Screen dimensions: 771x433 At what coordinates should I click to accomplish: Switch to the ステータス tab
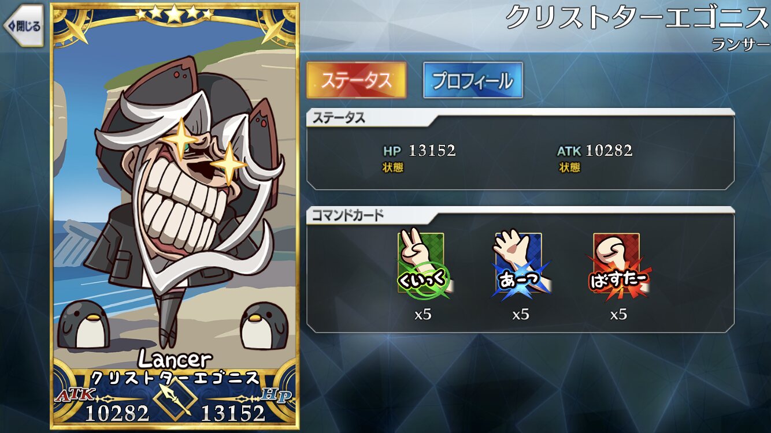[356, 80]
